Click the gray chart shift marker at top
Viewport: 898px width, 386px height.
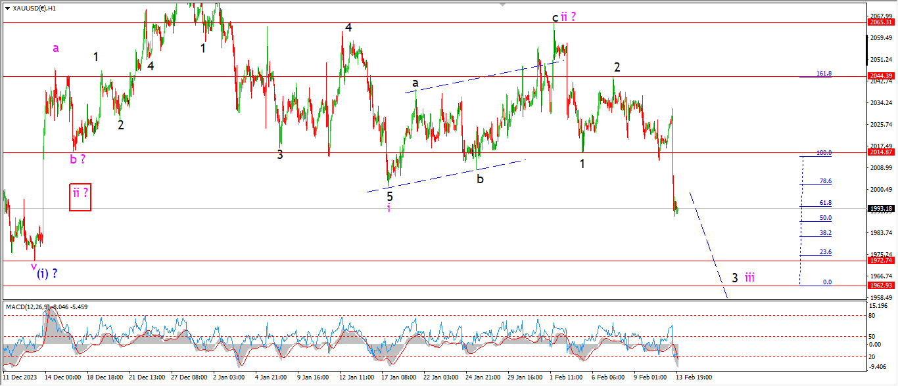tap(501, 3)
